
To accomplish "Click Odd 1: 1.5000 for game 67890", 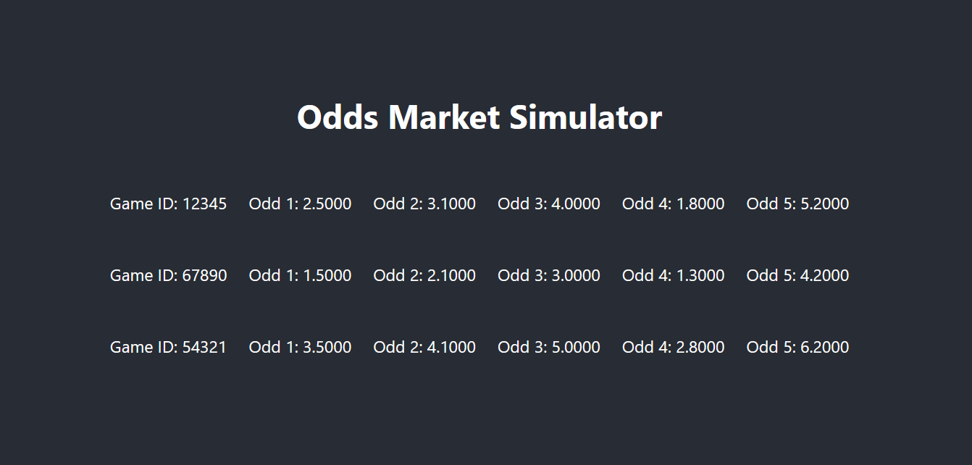I will [x=300, y=275].
